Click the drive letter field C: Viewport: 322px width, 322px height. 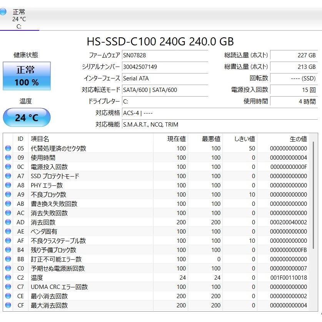coord(165,101)
